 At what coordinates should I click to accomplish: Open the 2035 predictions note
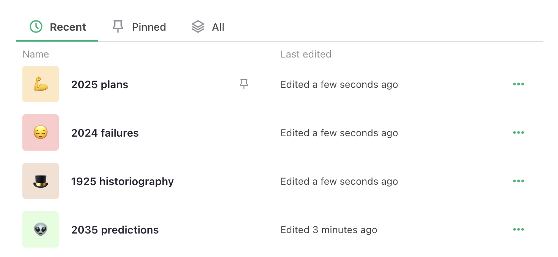click(115, 229)
